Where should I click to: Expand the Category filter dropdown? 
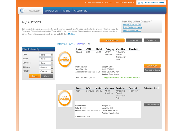point(46,67)
